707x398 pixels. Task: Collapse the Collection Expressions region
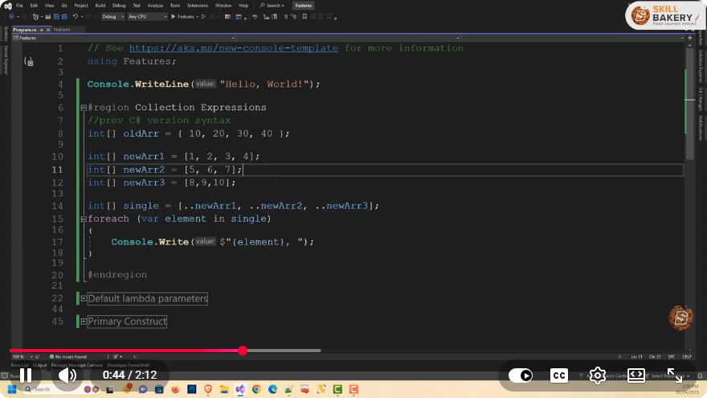pos(84,108)
